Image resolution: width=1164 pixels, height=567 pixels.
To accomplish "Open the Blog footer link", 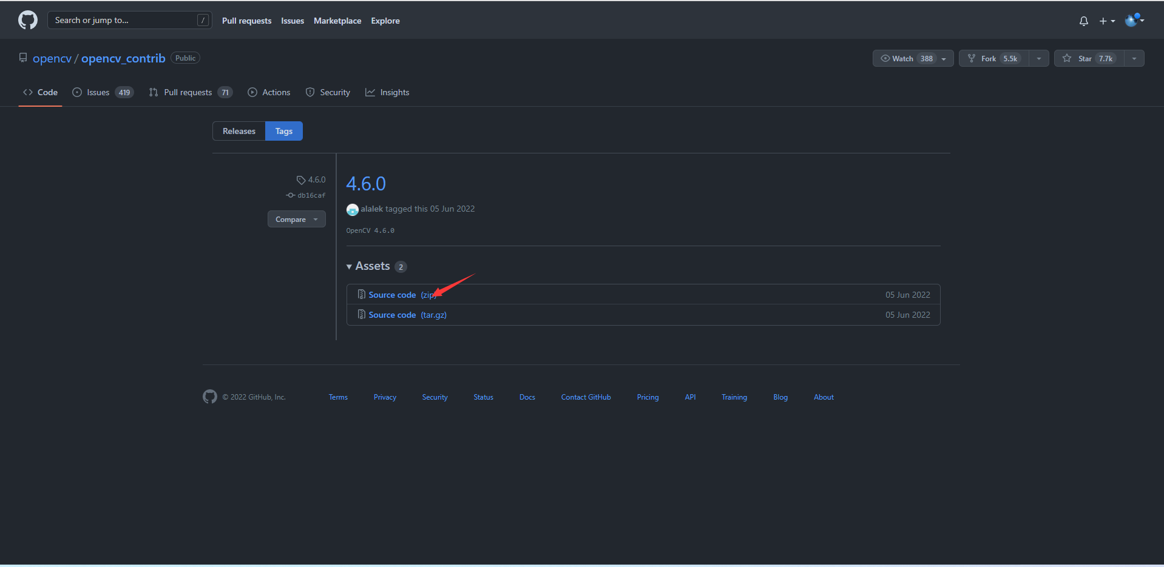I will [x=780, y=397].
